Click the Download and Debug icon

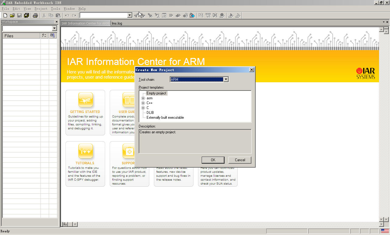[x=231, y=15]
